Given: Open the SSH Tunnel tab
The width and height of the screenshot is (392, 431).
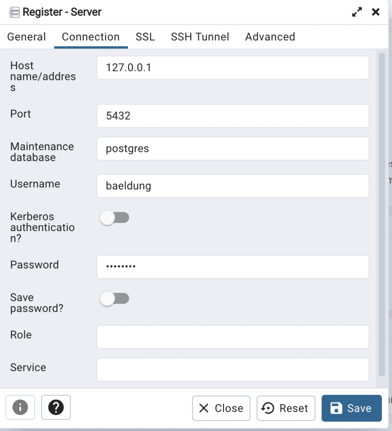Looking at the screenshot, I should (x=200, y=37).
